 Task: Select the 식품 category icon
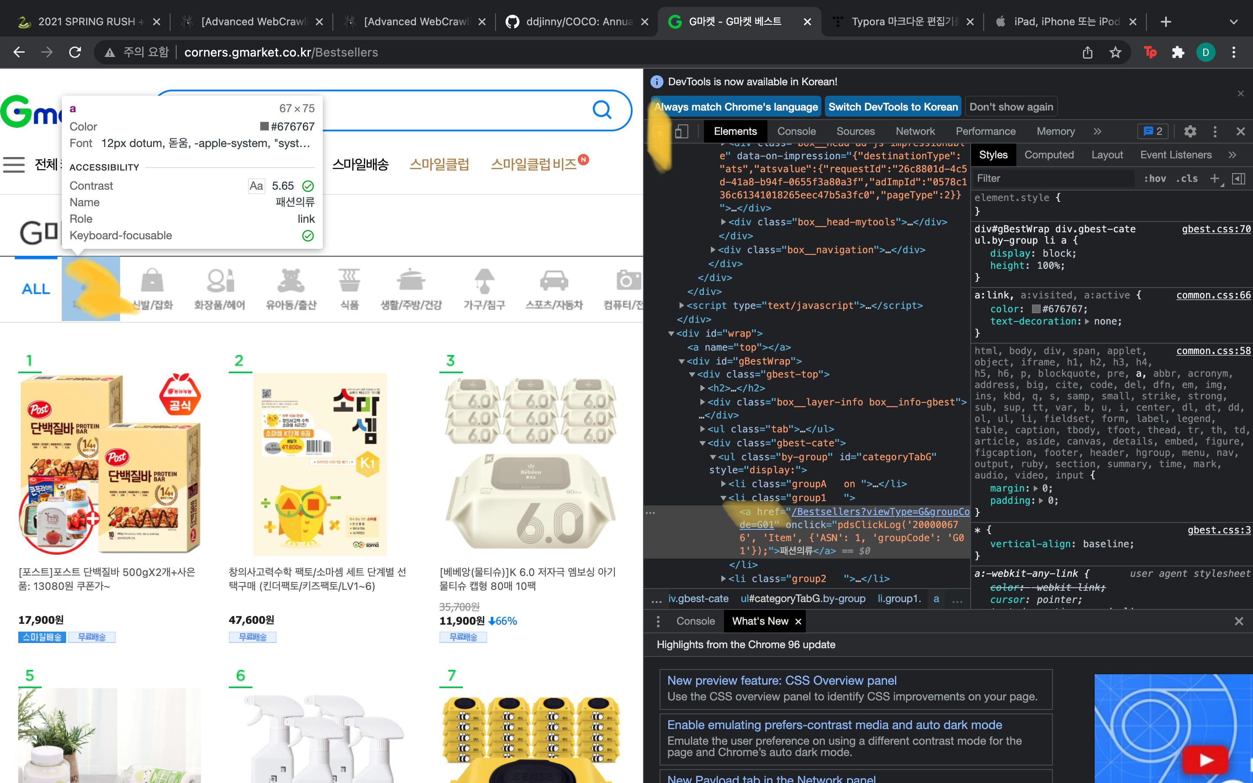tap(349, 289)
